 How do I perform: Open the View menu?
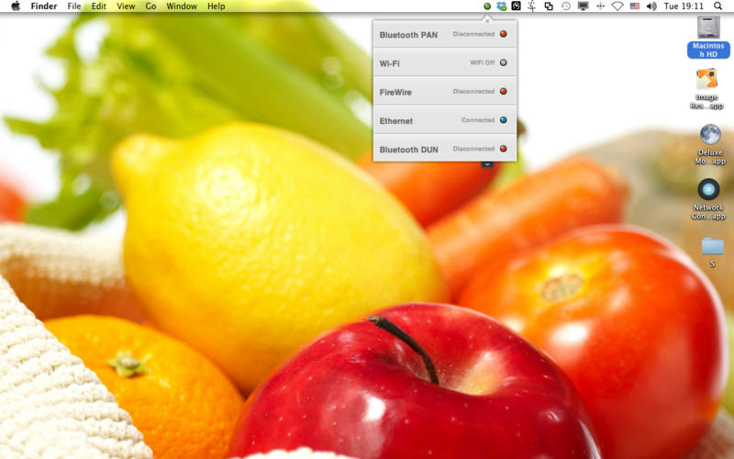pyautogui.click(x=126, y=6)
